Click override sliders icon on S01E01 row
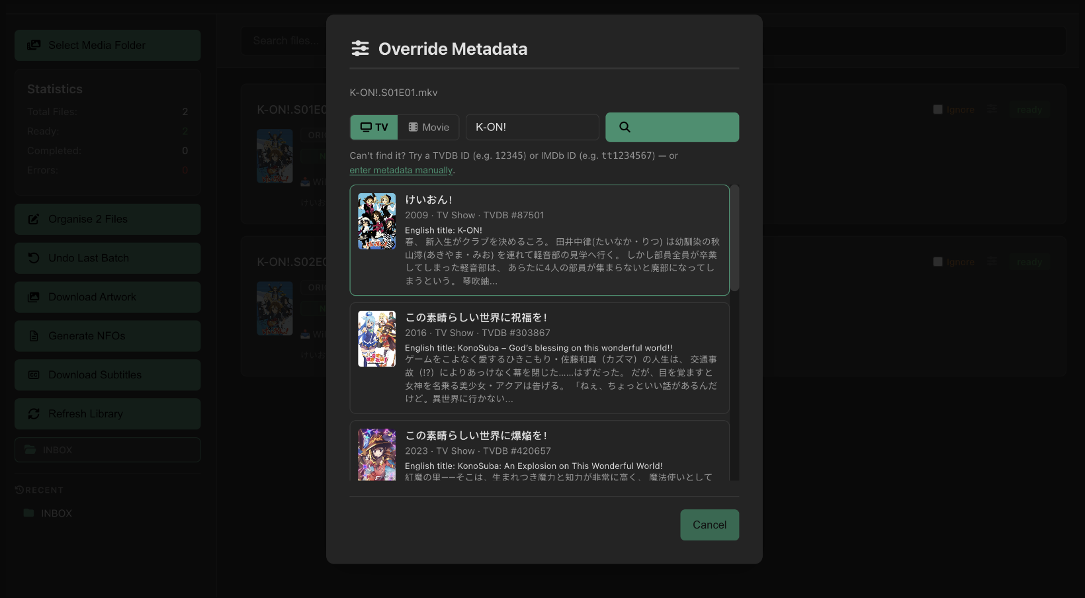The image size is (1085, 598). (992, 109)
